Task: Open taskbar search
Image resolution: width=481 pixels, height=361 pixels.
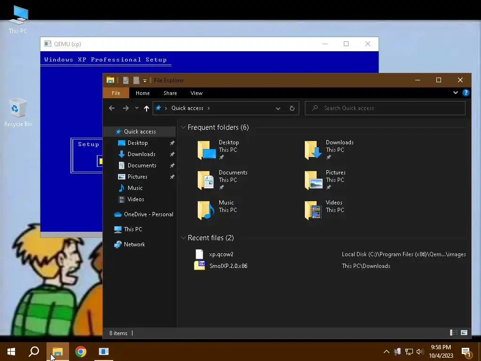Action: click(34, 352)
